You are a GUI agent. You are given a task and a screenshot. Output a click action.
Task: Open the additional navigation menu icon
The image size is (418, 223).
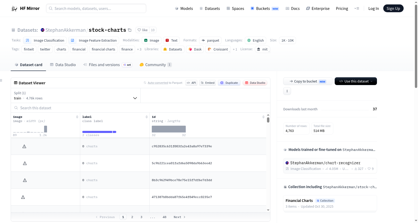point(357,8)
